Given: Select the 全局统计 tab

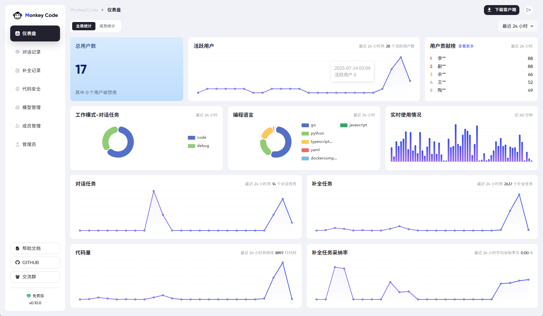Looking at the screenshot, I should 84,26.
